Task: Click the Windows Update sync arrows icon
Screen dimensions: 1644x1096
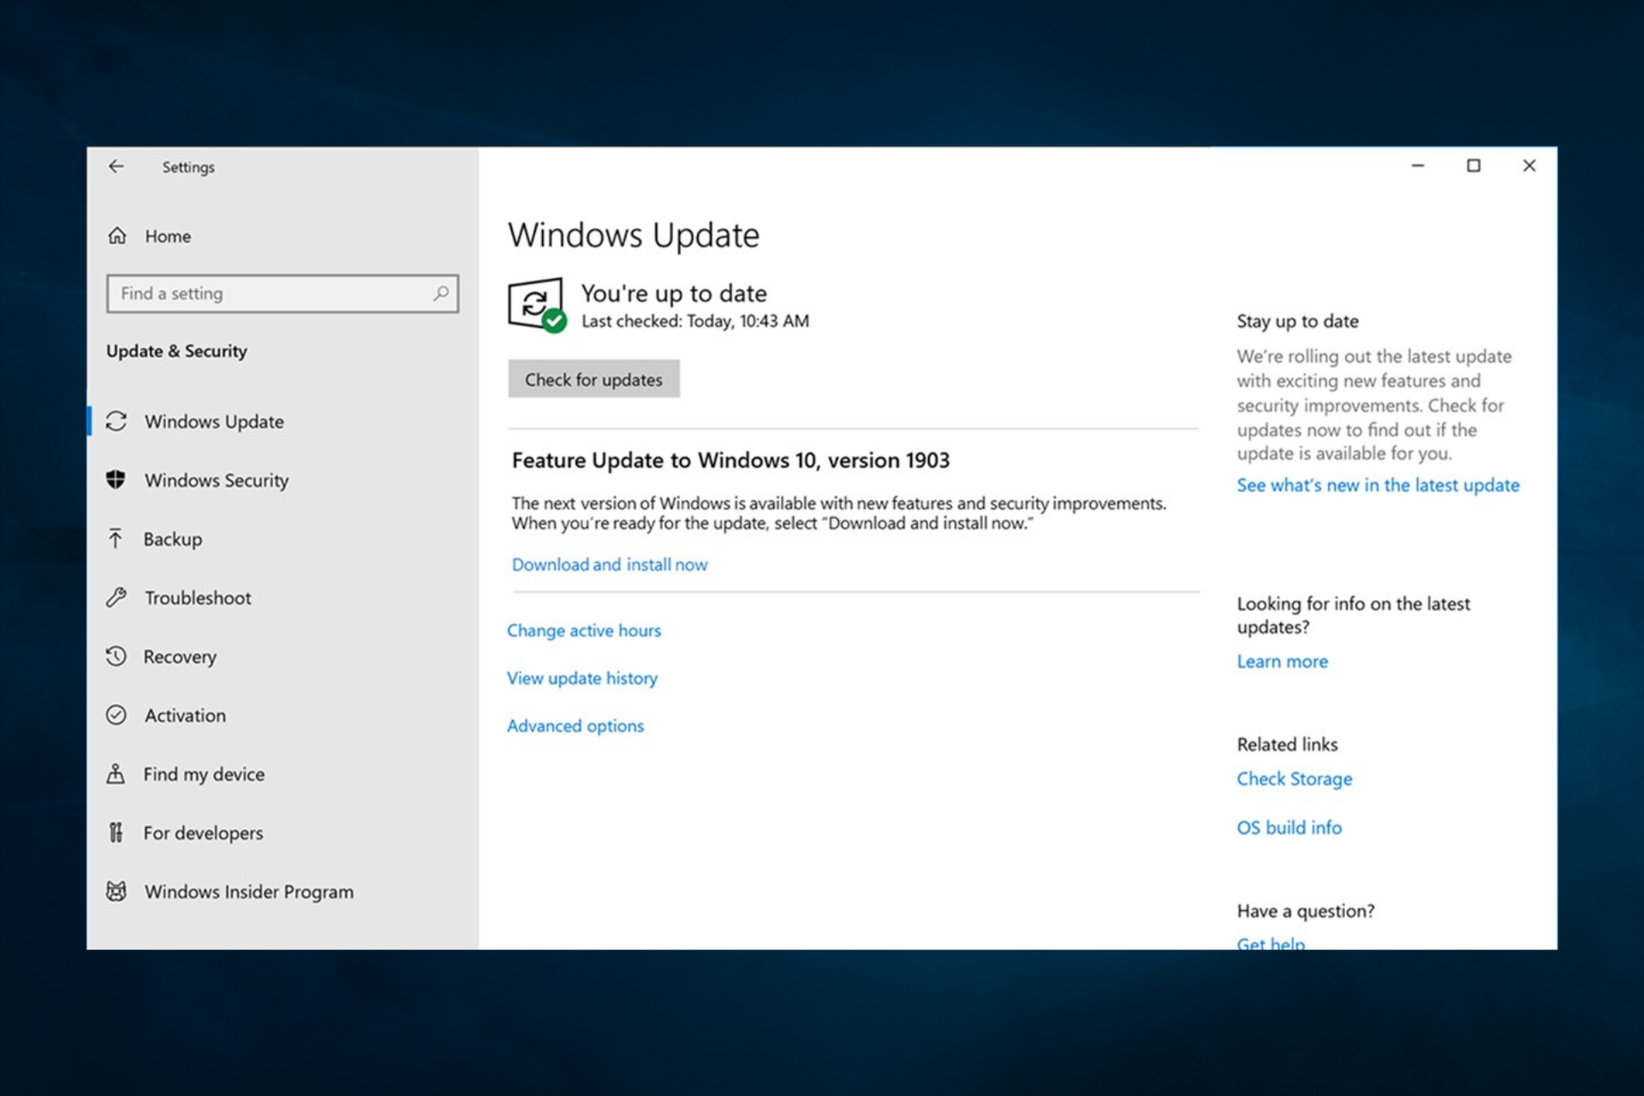Action: (x=116, y=421)
